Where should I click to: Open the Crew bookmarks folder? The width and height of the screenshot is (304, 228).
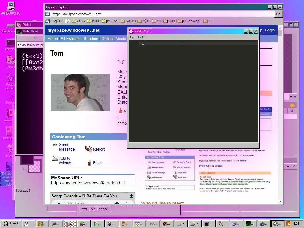78,21
